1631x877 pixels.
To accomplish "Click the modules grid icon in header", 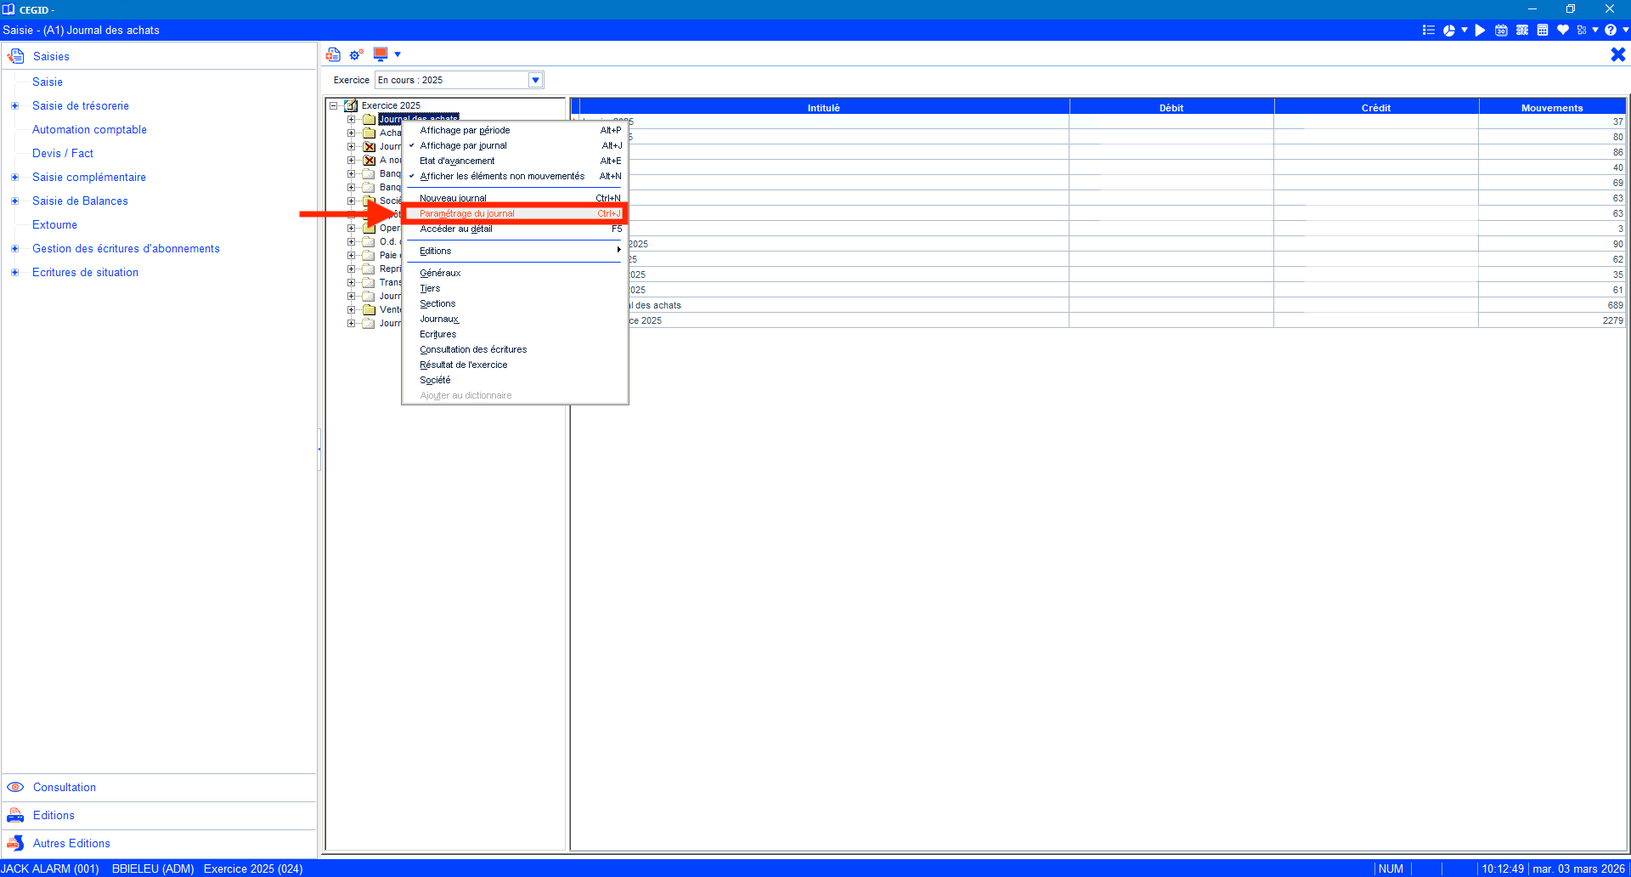I will [1582, 30].
